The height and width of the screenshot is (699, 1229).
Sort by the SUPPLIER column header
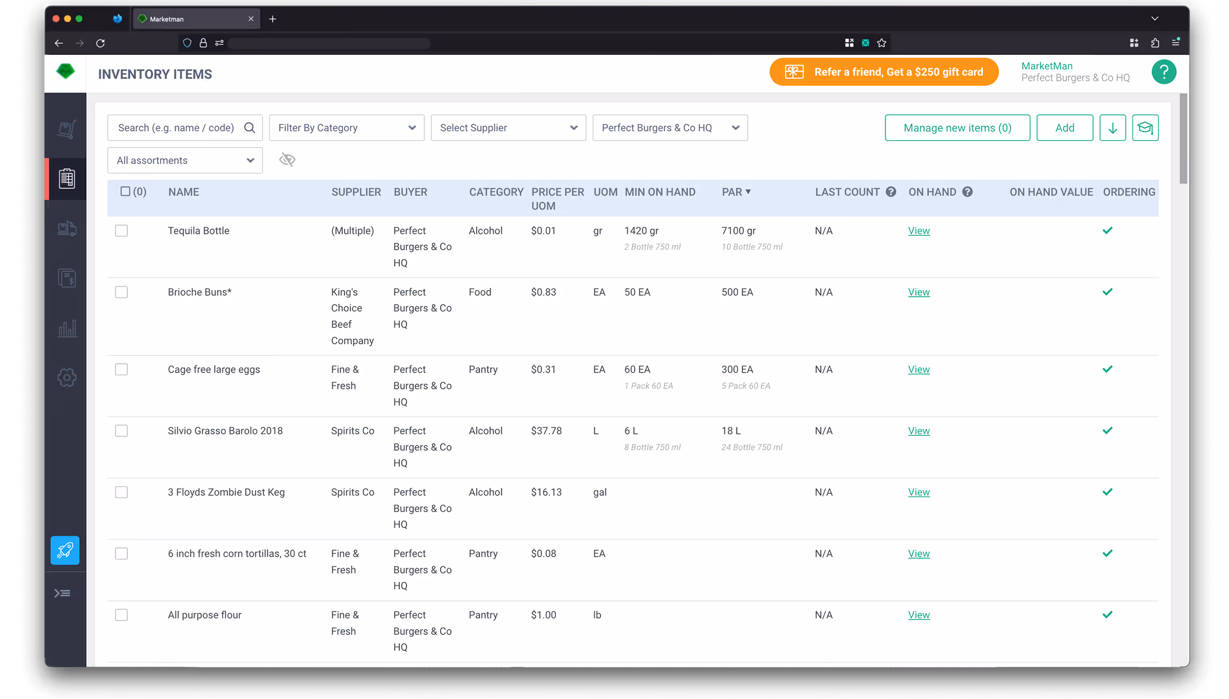356,192
